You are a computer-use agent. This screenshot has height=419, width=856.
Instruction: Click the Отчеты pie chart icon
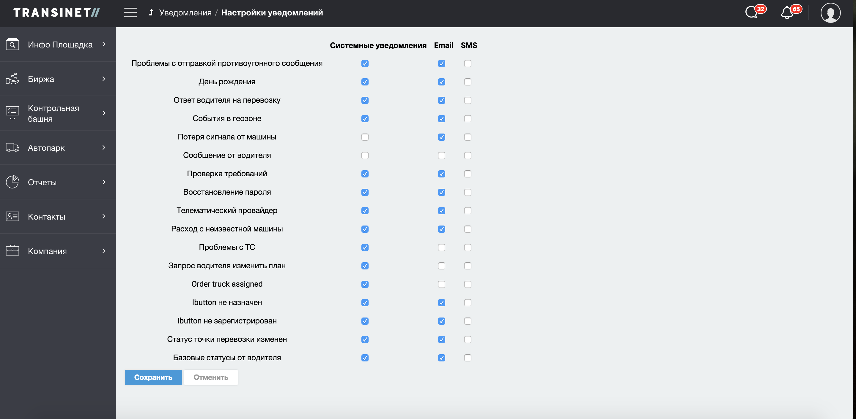tap(12, 182)
